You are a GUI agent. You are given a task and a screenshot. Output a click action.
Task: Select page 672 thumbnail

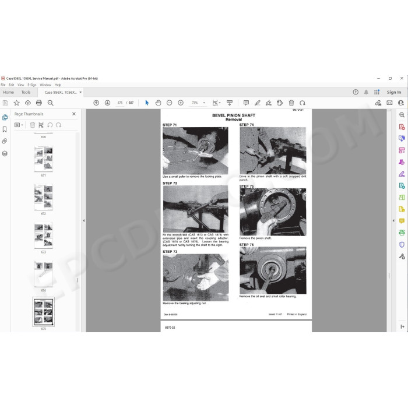click(x=43, y=197)
